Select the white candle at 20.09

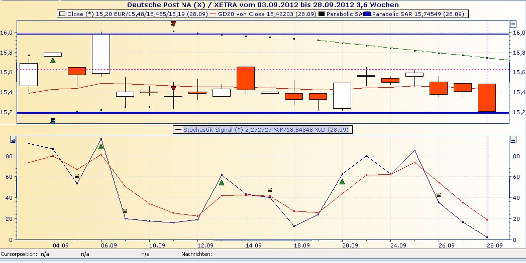coord(342,96)
